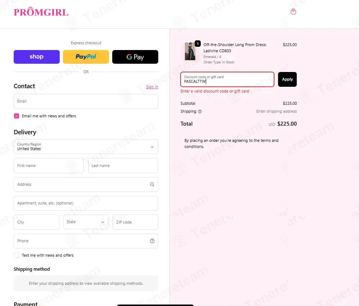Follow the Sign in link

point(152,87)
